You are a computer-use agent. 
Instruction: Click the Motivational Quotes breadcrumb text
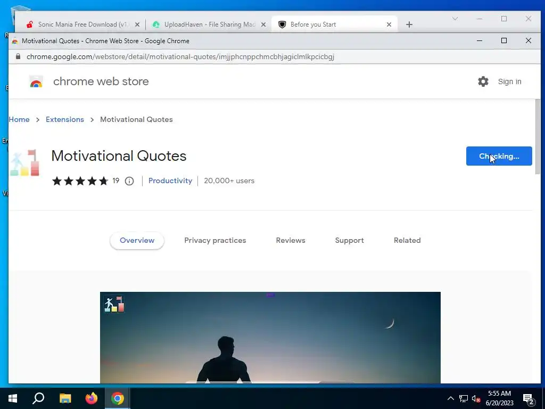tap(136, 119)
